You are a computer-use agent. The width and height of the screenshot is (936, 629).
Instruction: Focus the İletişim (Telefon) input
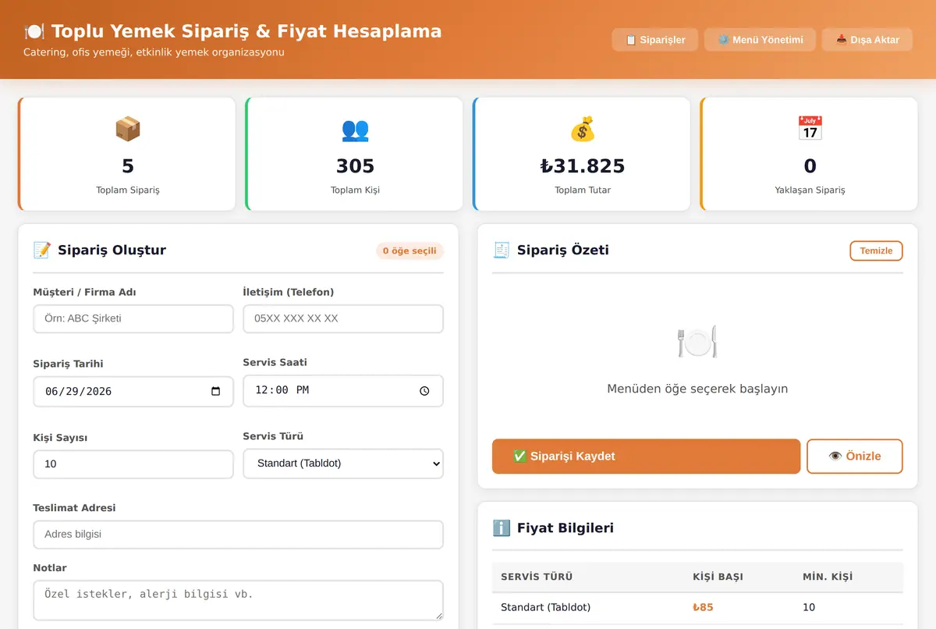[x=343, y=318]
